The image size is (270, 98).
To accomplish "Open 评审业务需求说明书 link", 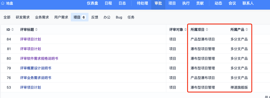I will [36, 78].
